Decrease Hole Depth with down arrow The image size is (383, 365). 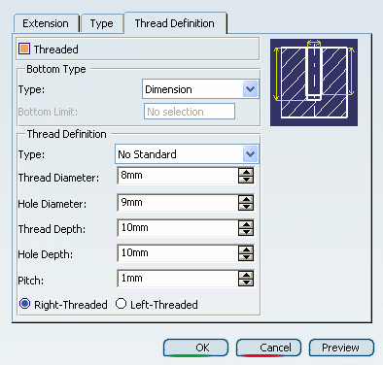[246, 257]
